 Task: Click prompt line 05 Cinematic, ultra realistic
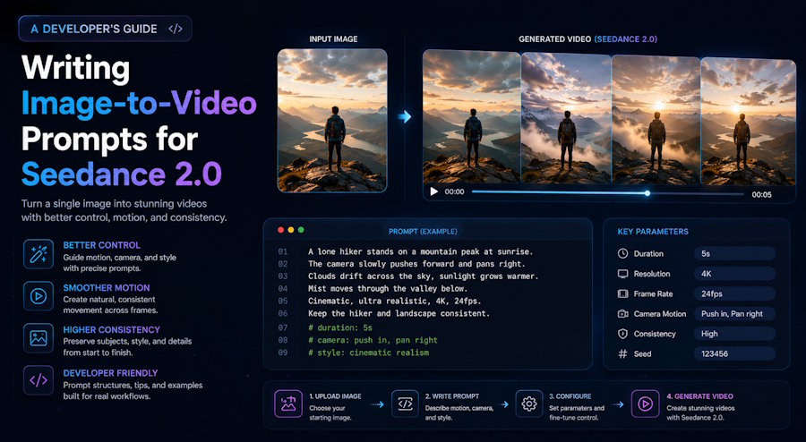(395, 301)
